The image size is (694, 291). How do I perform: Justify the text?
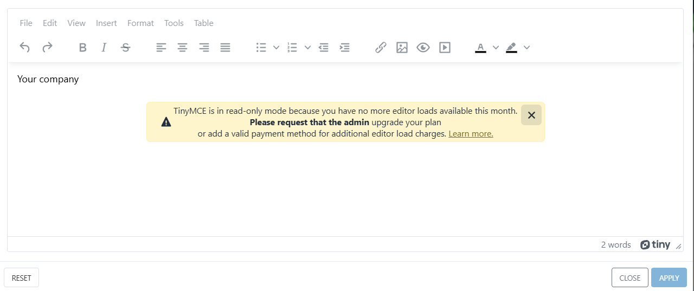tap(226, 47)
